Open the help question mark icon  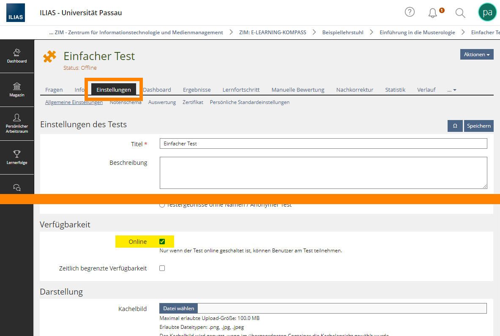coord(410,12)
